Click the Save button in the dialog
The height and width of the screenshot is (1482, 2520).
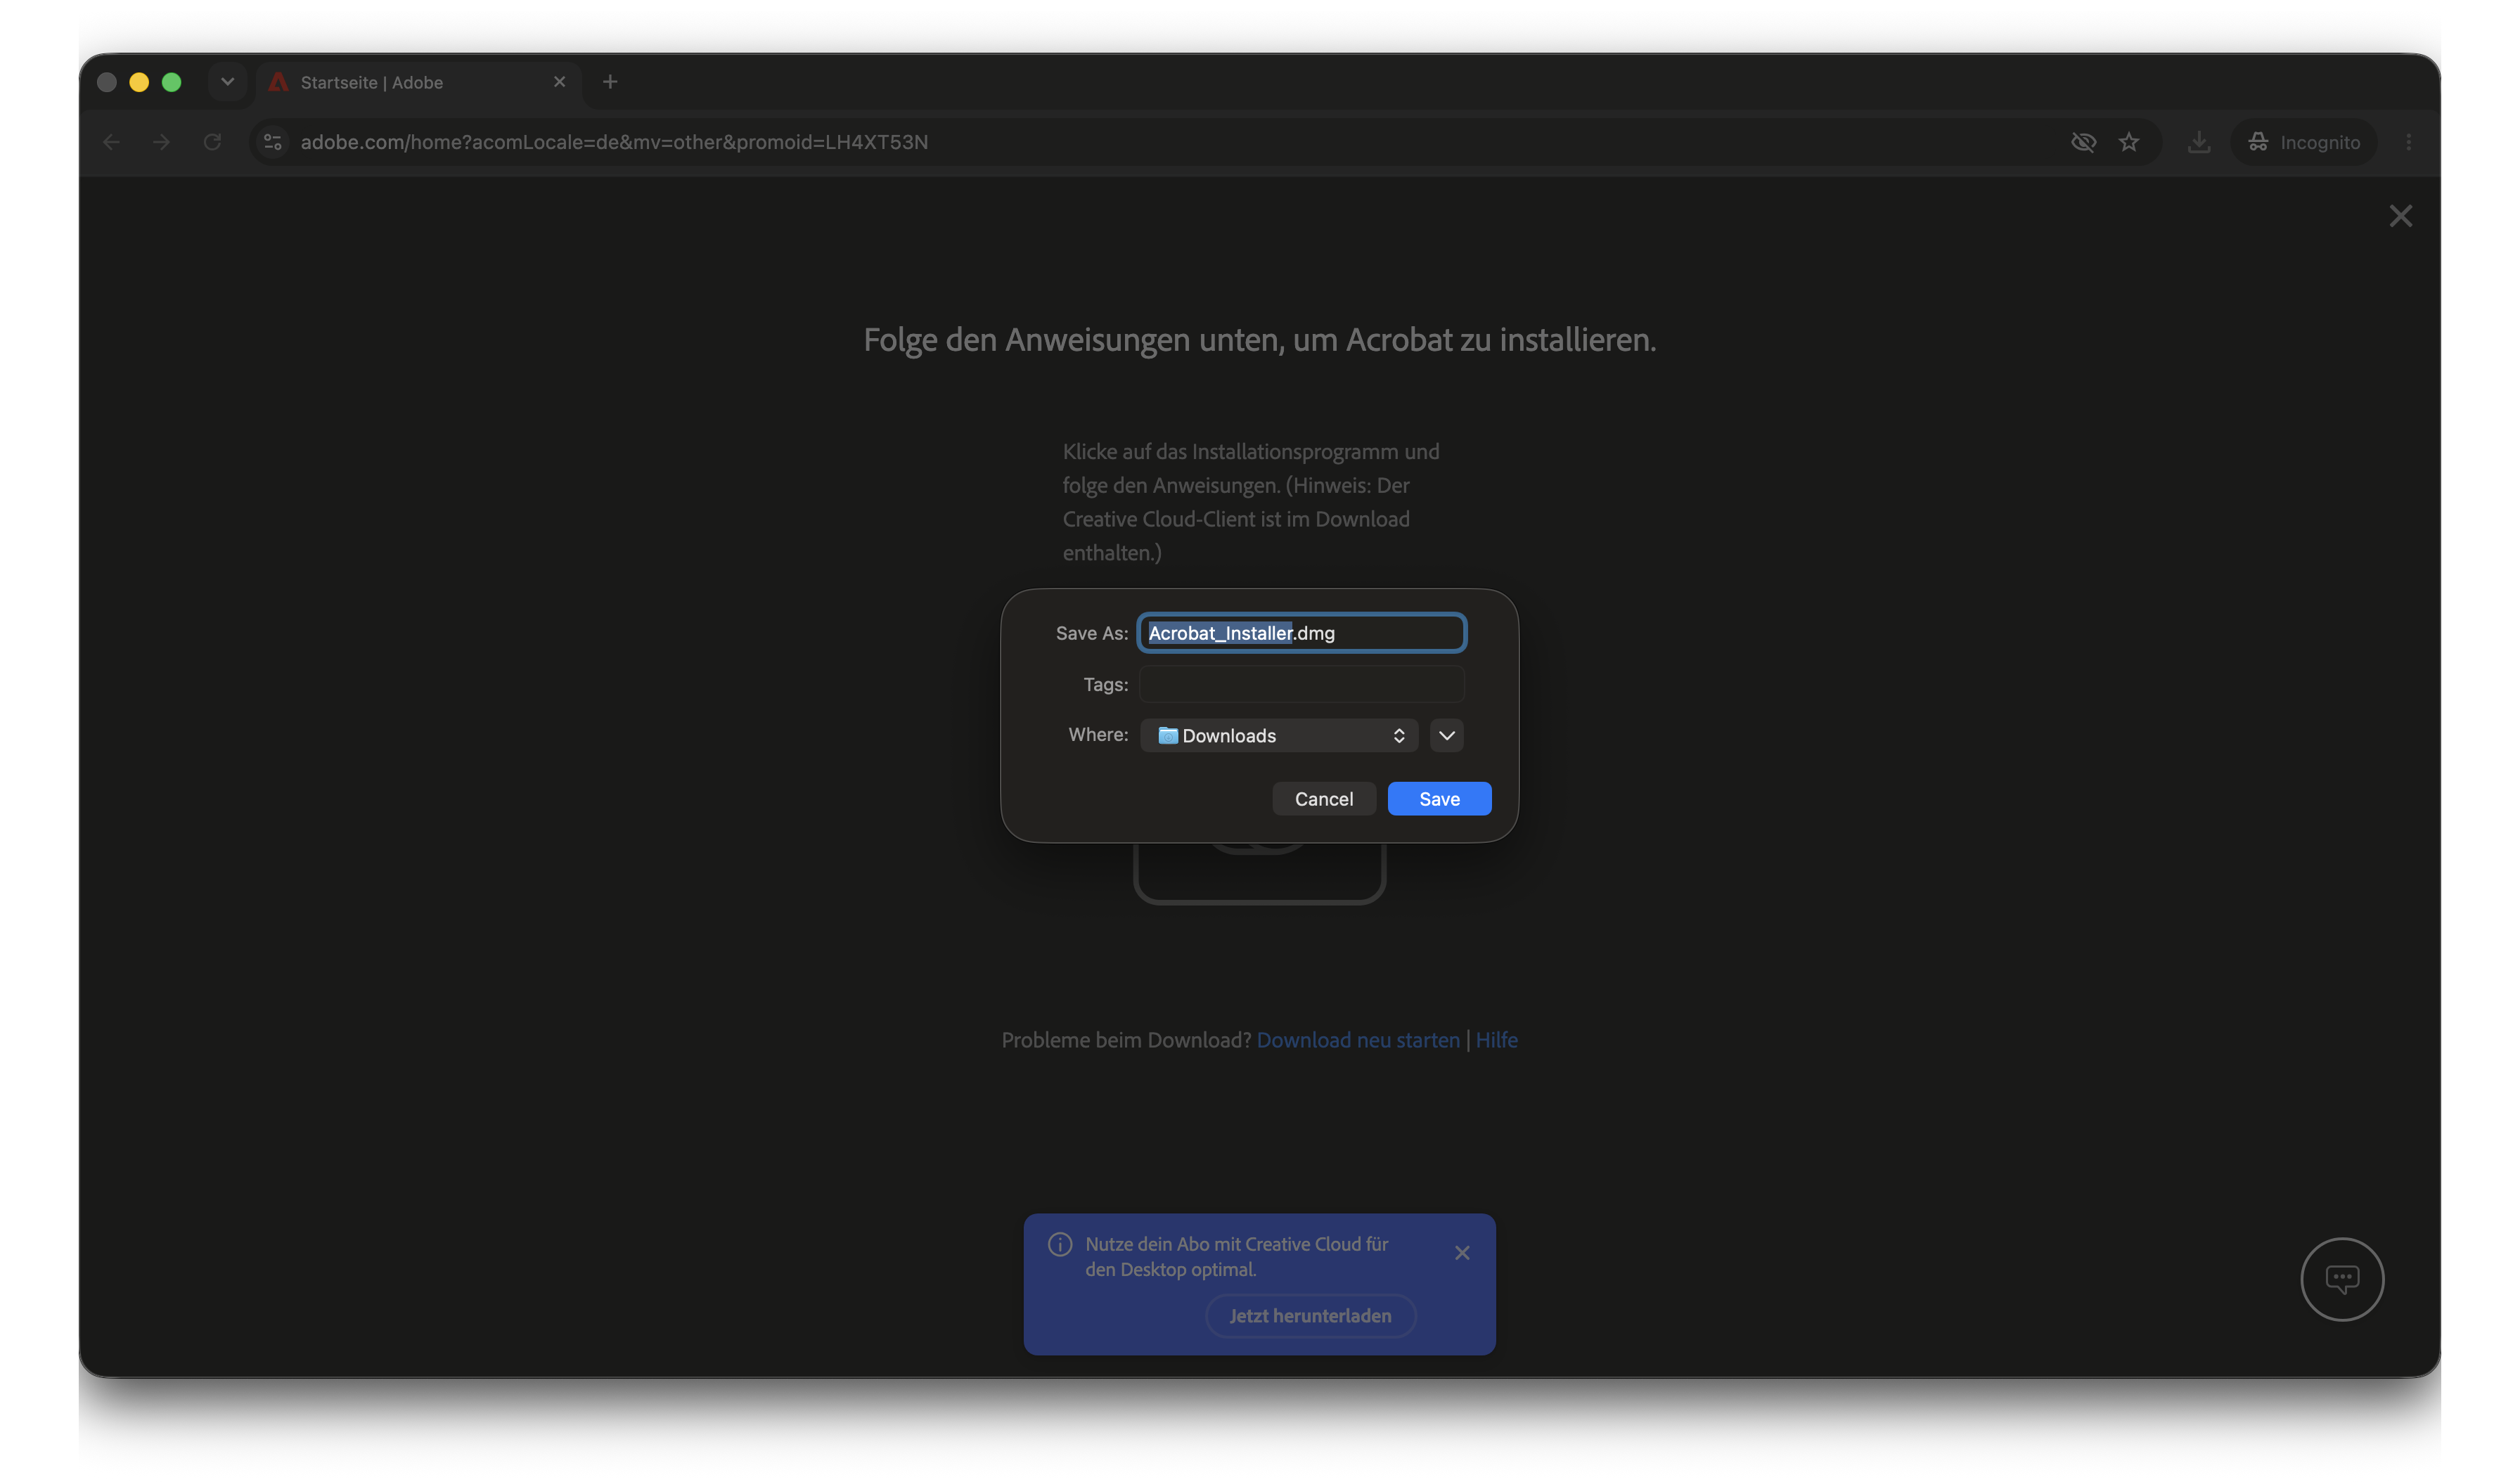pos(1439,799)
